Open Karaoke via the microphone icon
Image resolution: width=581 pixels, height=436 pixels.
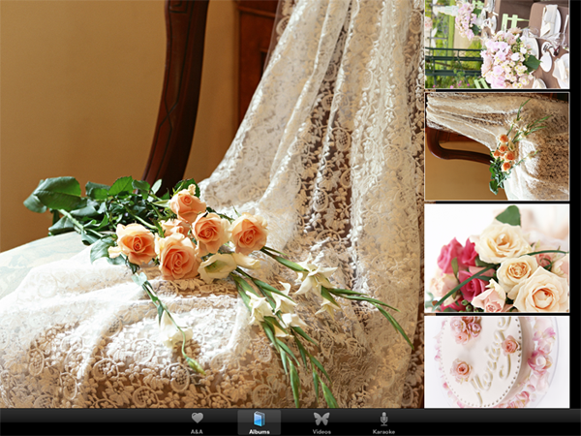tap(383, 418)
